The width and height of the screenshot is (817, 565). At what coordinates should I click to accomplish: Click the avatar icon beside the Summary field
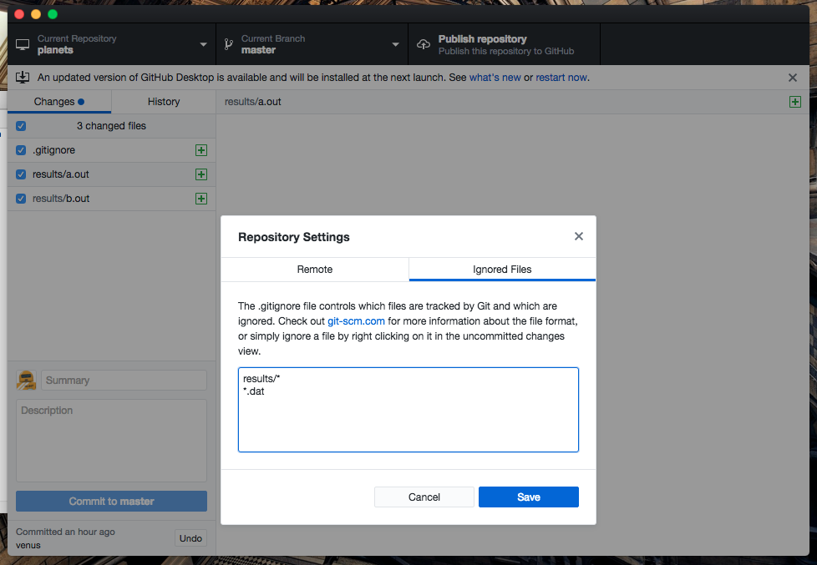(26, 380)
